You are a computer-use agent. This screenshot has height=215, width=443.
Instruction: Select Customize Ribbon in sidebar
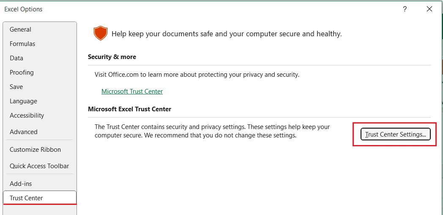pos(35,150)
